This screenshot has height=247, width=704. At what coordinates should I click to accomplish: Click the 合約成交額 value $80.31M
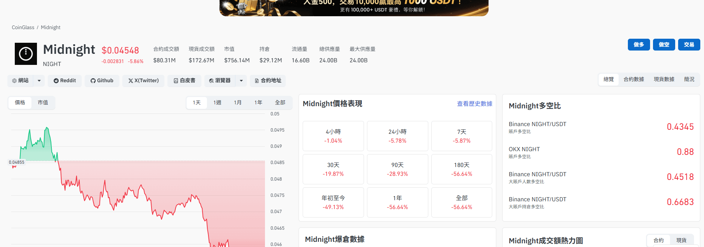164,60
